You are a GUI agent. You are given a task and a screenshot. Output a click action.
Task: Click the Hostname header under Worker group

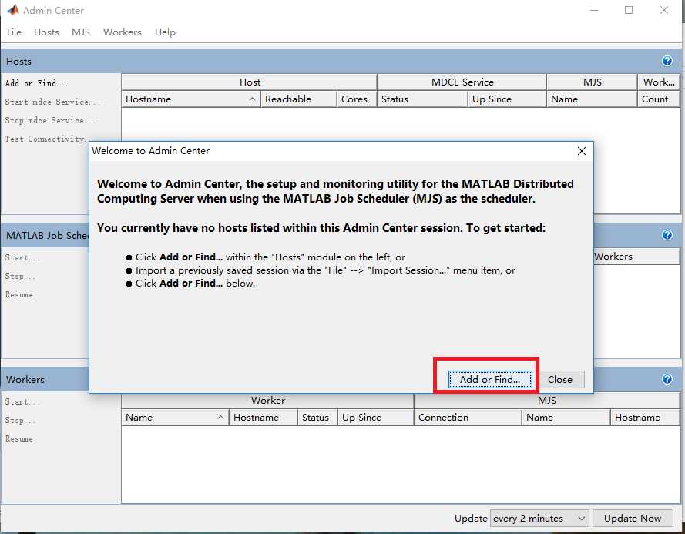264,418
